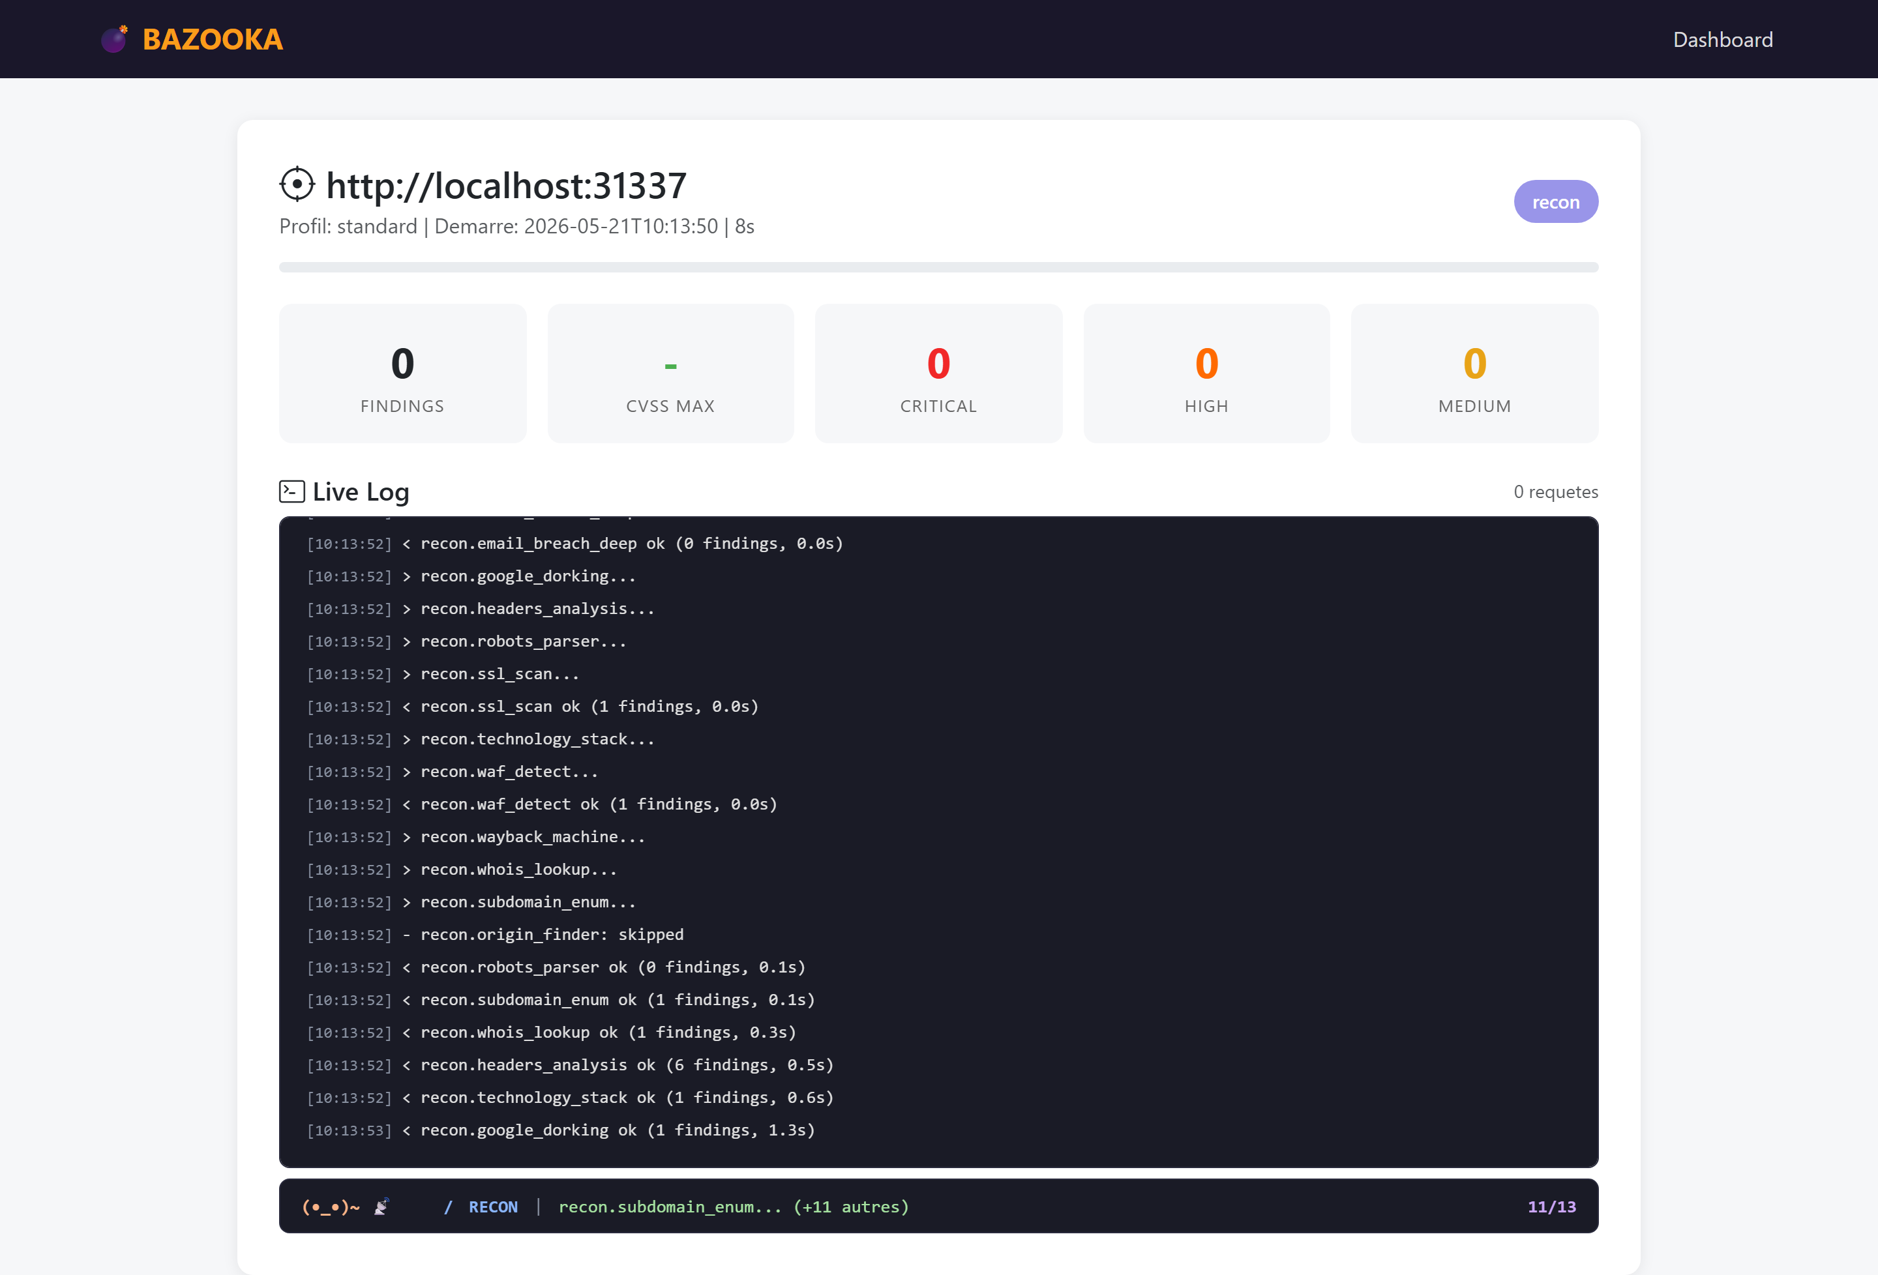Screen dimensions: 1878x1275
Task: Select the recon.origin_finder: skipped line
Action: point(496,935)
